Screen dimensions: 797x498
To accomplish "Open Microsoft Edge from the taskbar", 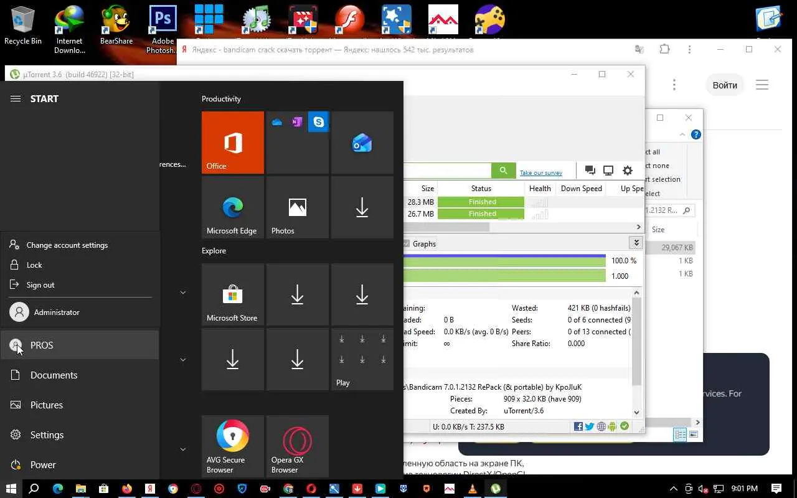I will (58, 489).
